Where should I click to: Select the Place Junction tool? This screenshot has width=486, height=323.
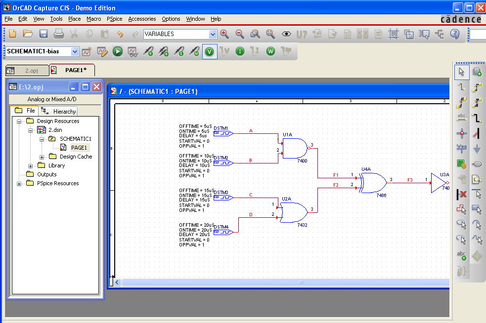click(x=461, y=133)
